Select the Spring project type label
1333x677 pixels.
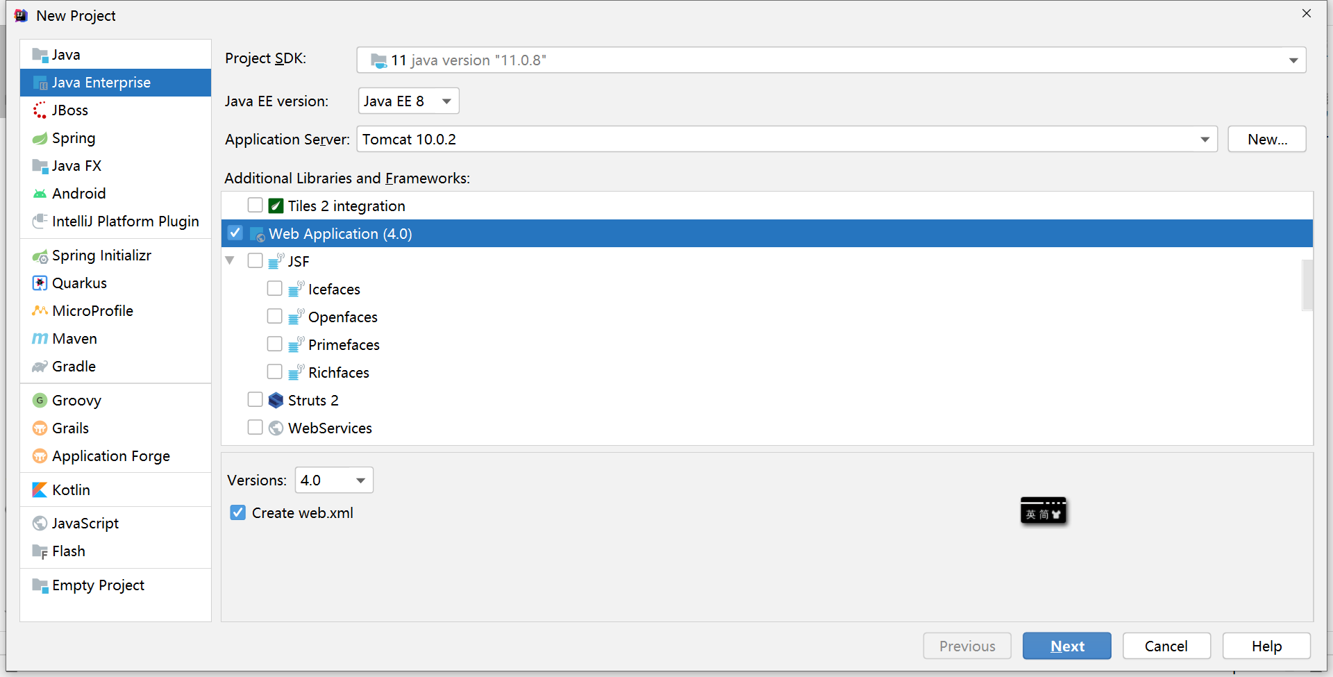point(74,138)
